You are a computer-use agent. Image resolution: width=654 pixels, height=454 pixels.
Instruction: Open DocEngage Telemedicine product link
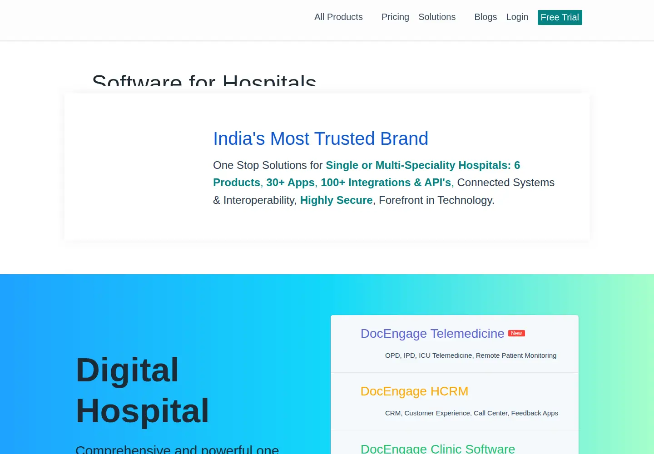[432, 334]
